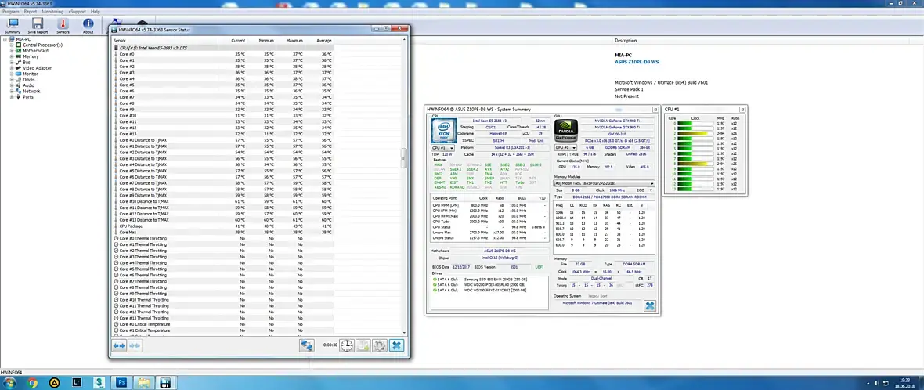Open the Monitoring menu
The width and height of the screenshot is (924, 390).
tap(53, 11)
